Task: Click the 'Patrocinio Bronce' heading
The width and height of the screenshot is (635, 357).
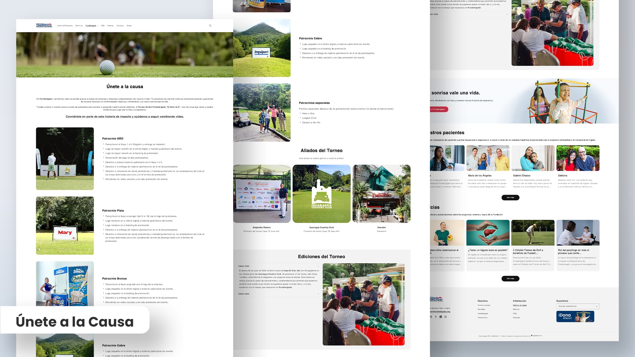Action: [114, 279]
